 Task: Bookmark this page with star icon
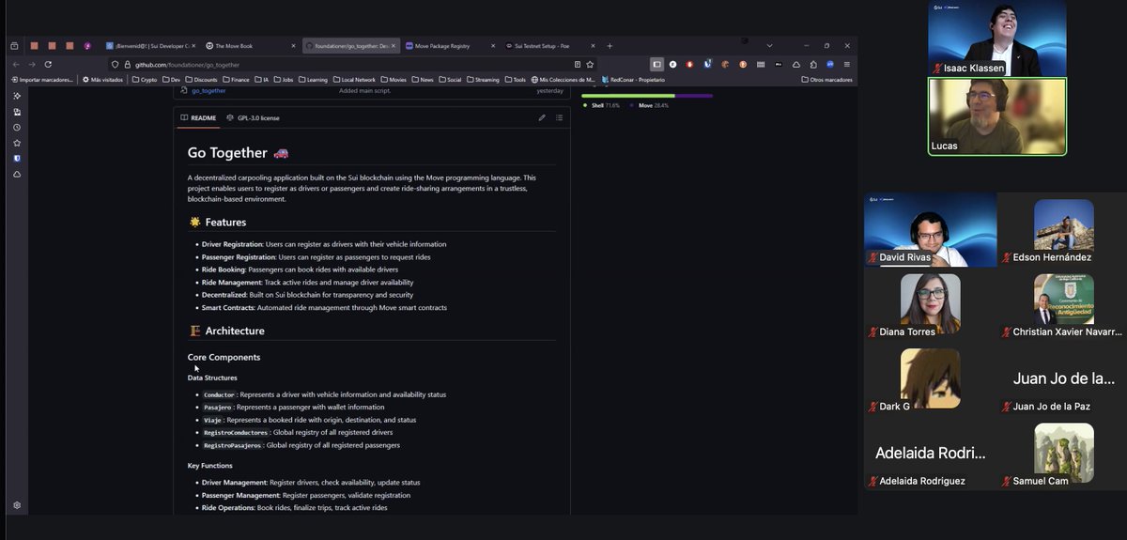point(590,65)
